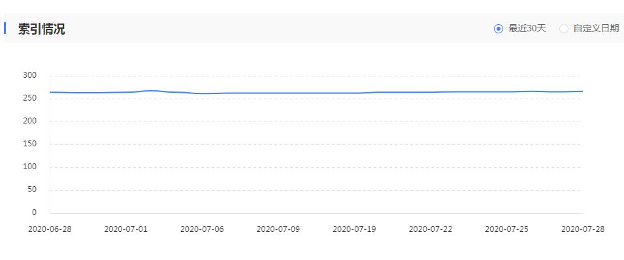
Task: Click the 2020-07-19 date label
Action: pos(354,230)
